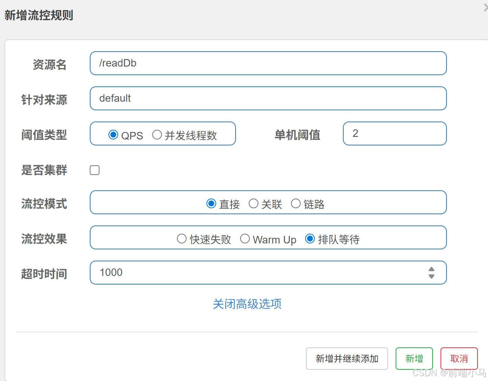
Task: Click 新增并继续添加 button
Action: click(347, 359)
